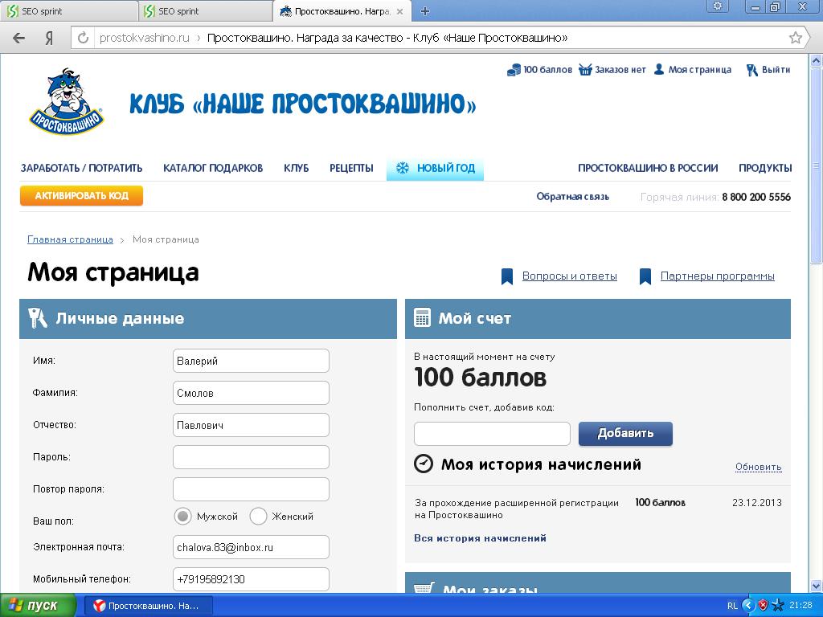Click into the Повтор пароля field

pyautogui.click(x=251, y=489)
